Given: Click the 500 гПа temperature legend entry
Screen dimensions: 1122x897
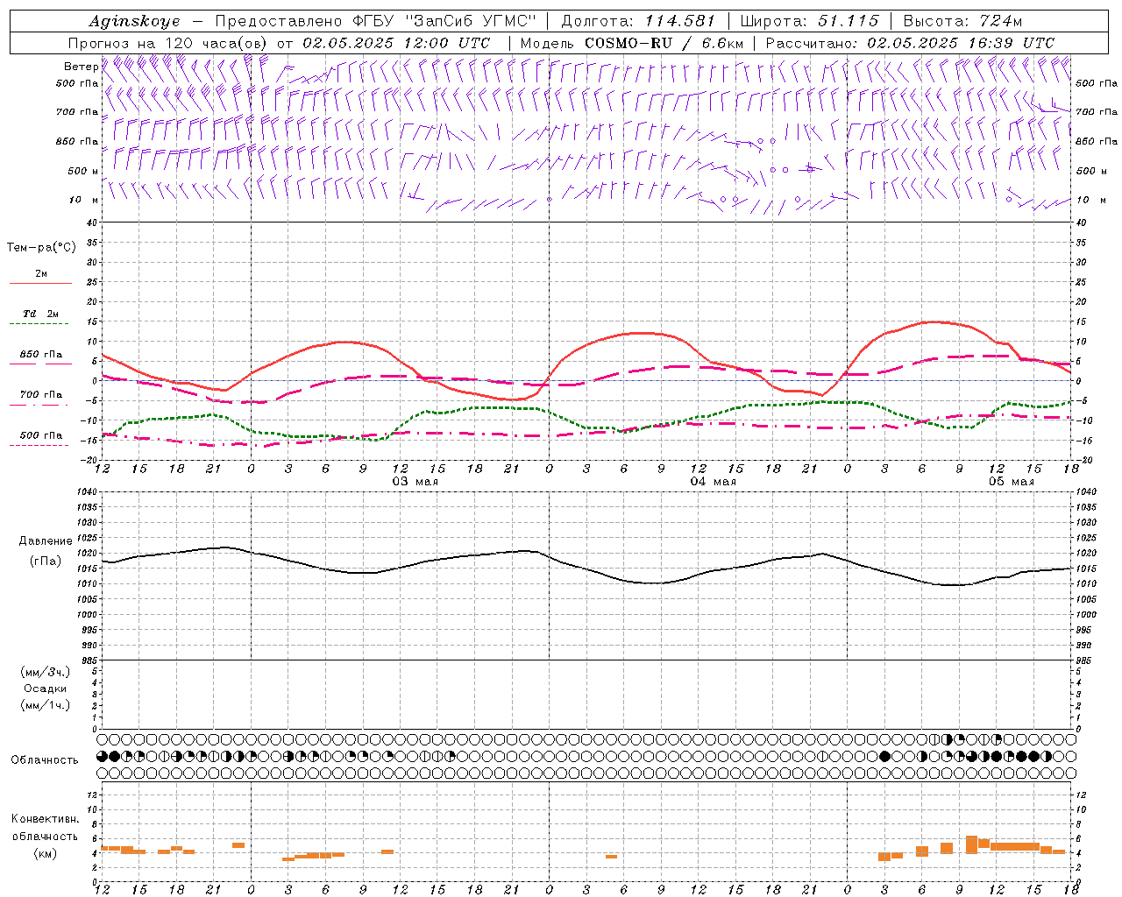Looking at the screenshot, I should click(41, 435).
